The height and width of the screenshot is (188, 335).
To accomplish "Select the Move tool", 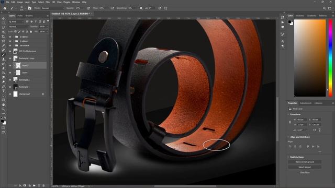I will (3, 19).
